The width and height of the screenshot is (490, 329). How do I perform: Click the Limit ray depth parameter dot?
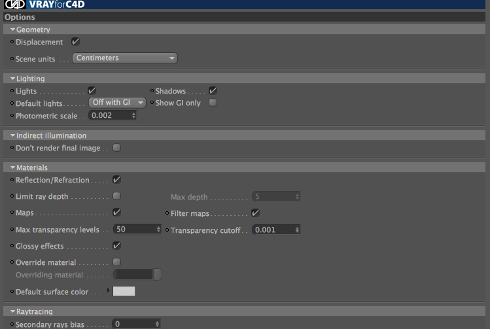click(12, 196)
